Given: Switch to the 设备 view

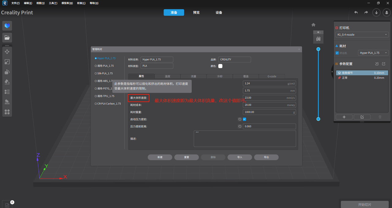Looking at the screenshot, I should click(219, 13).
